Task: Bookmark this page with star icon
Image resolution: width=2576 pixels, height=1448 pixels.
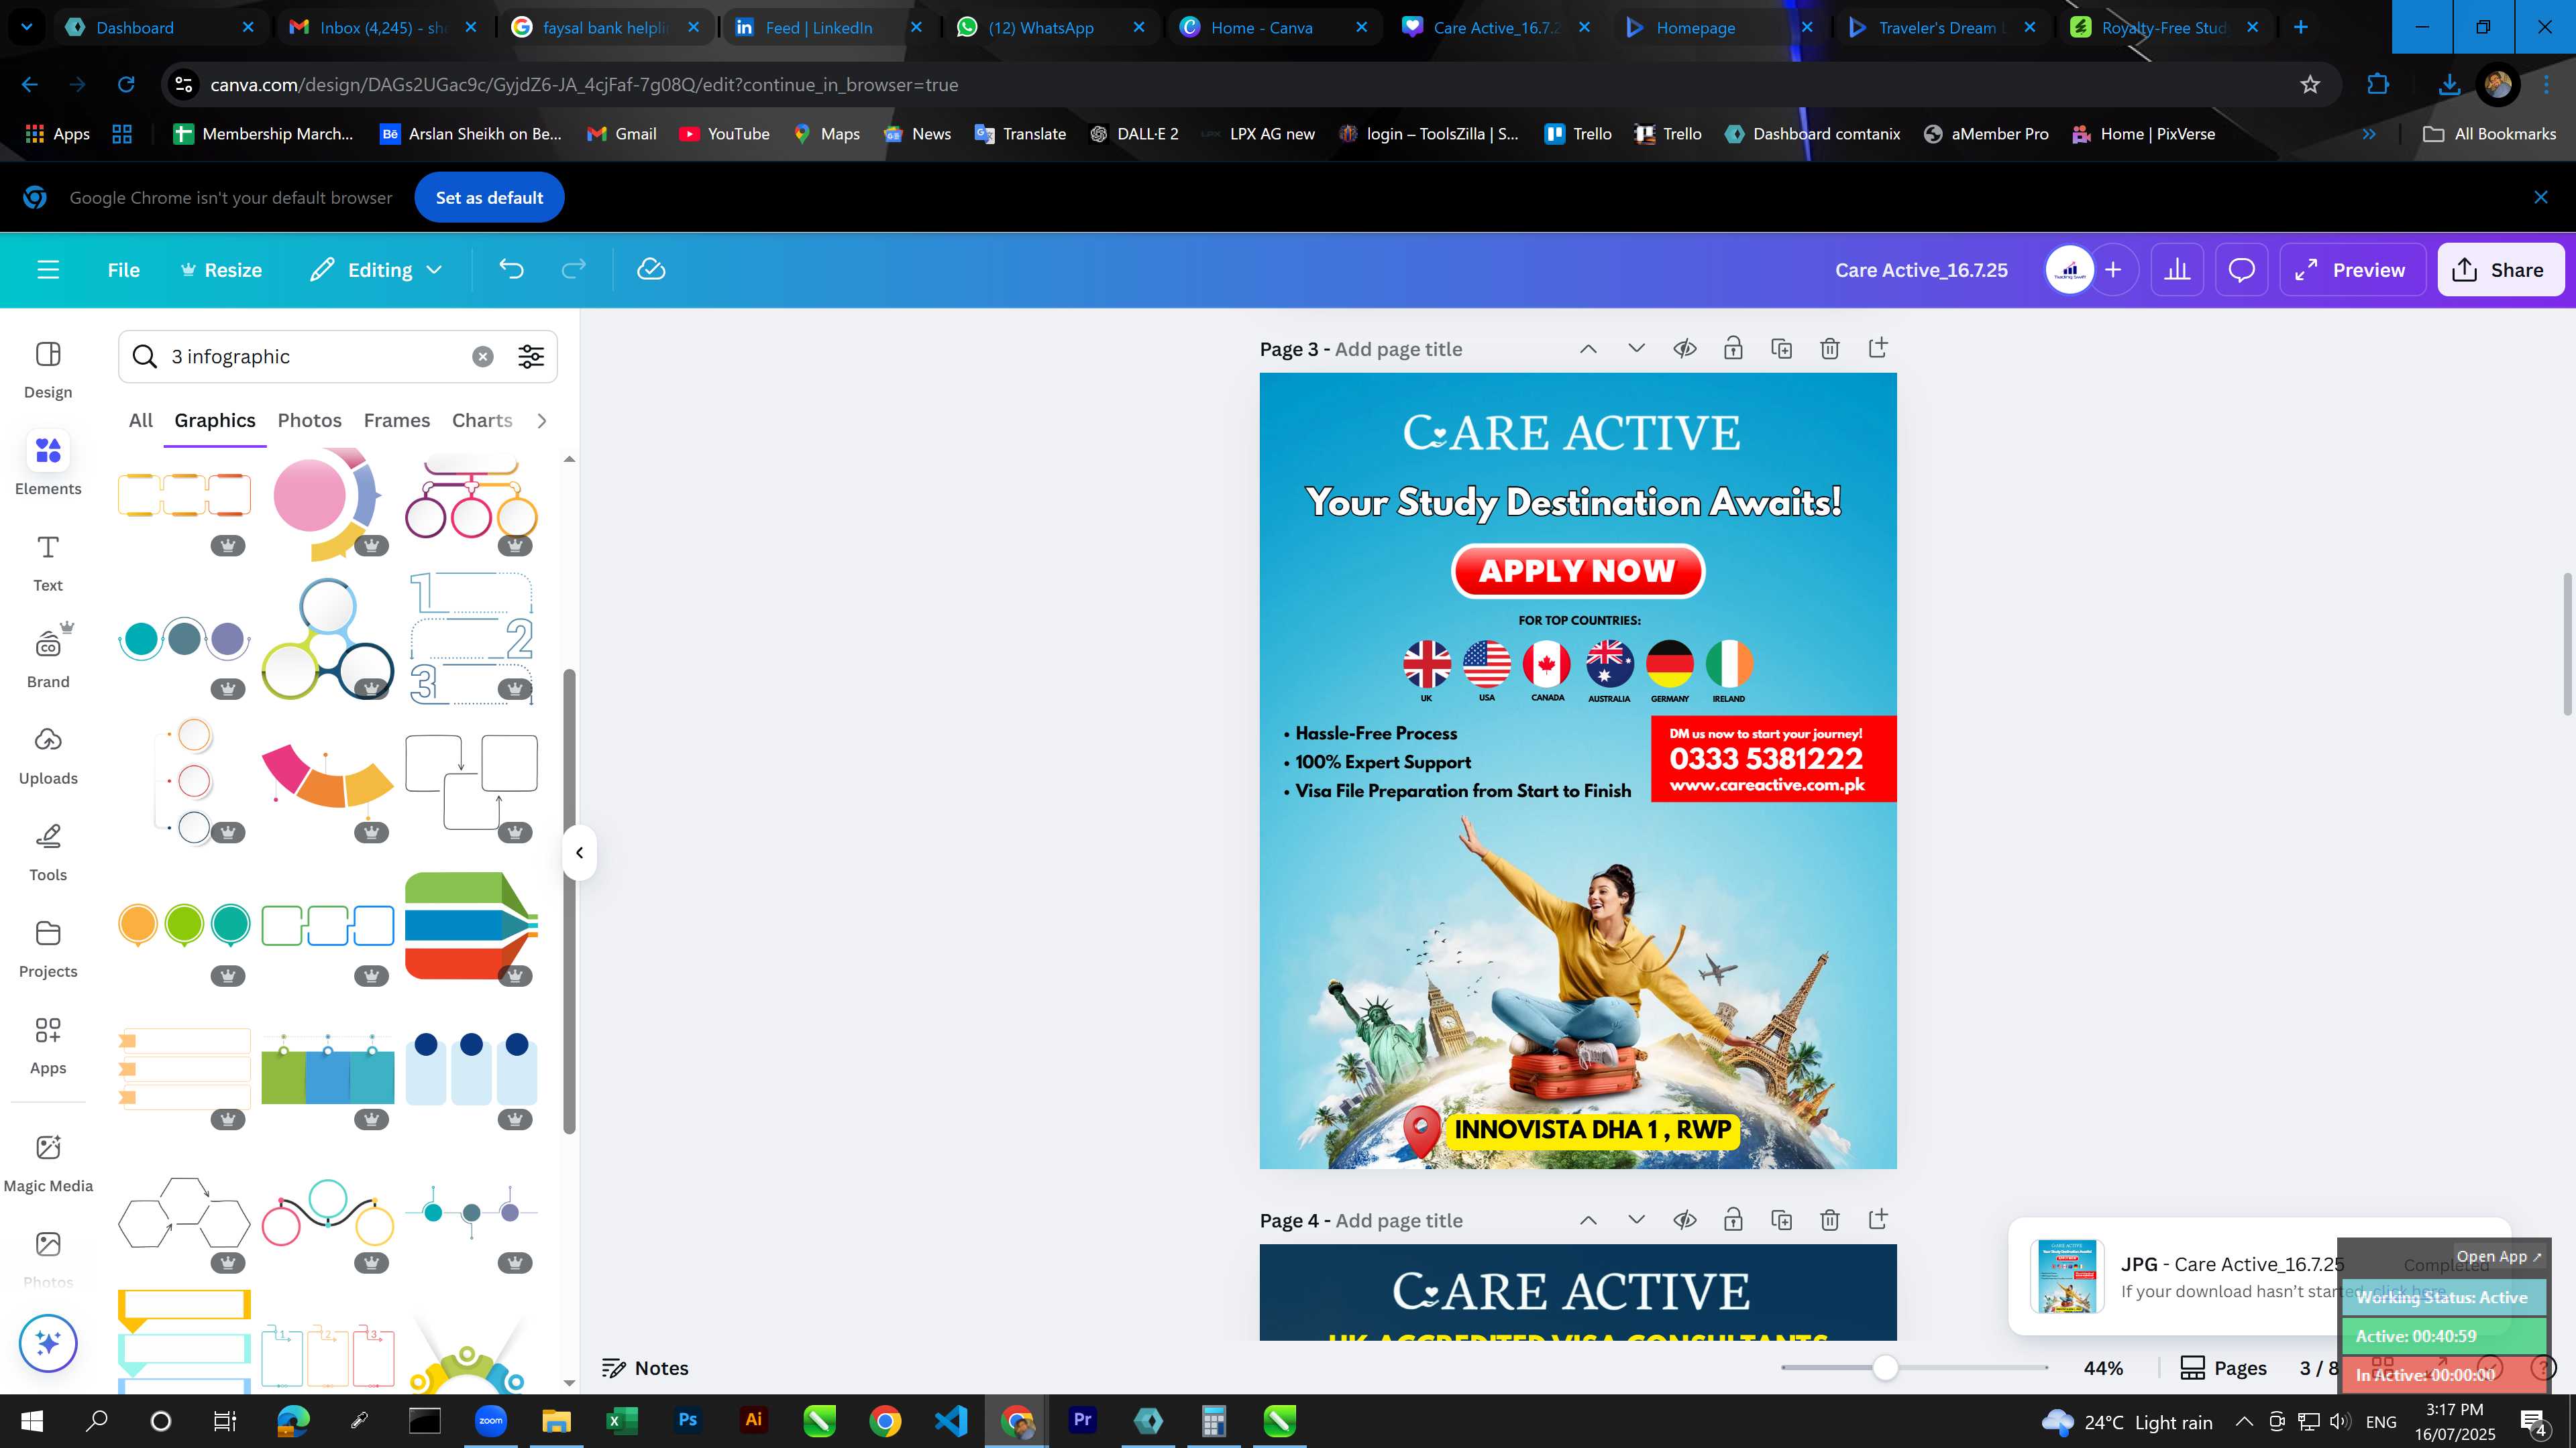Action: click(2310, 85)
